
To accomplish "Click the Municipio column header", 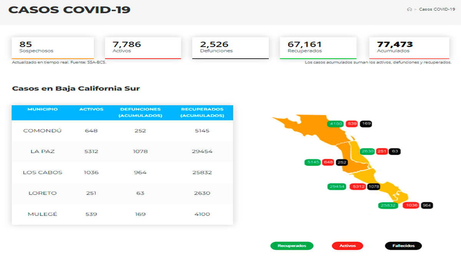I will point(43,110).
